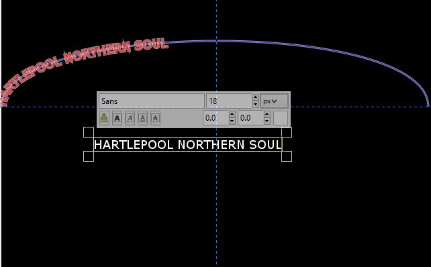Increase baseline offset with up arrow
Screen dimensions: 431x267
pyautogui.click(x=232, y=115)
